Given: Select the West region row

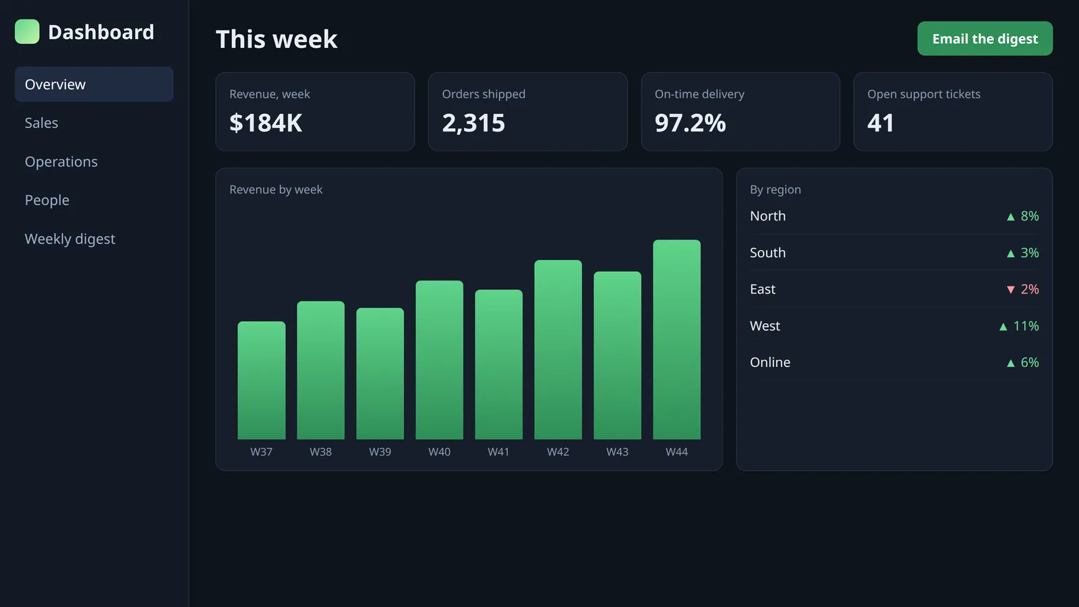Looking at the screenshot, I should click(894, 326).
